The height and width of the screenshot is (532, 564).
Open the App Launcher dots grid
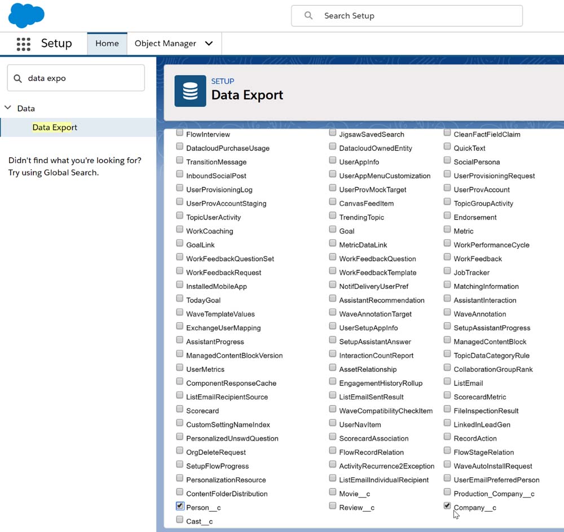(x=23, y=44)
